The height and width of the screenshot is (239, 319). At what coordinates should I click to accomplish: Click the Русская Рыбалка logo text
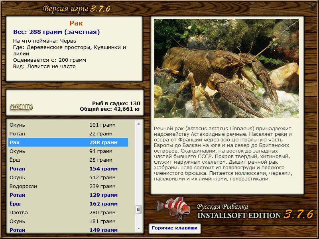pyautogui.click(x=223, y=206)
